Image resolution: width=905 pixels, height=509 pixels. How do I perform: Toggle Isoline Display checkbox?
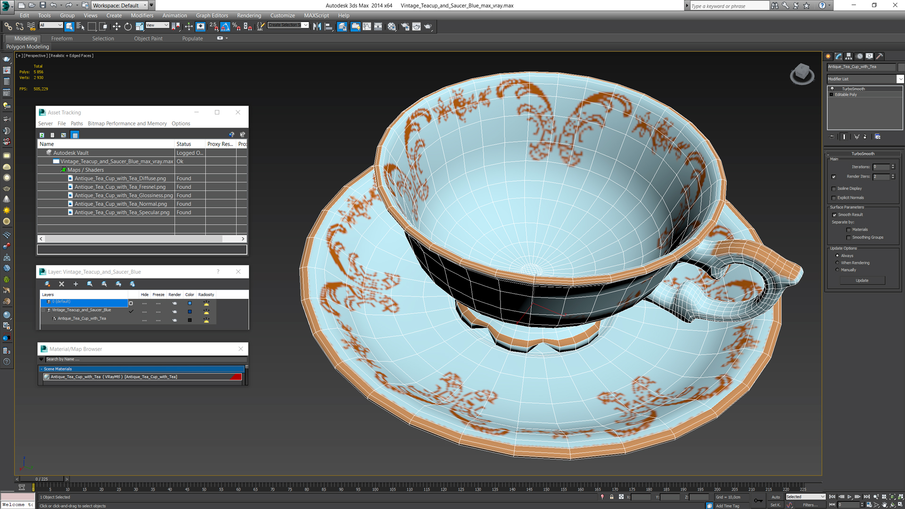point(834,189)
